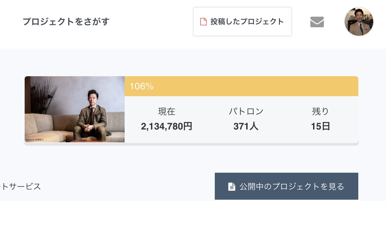This screenshot has height=227, width=386.
Task: Open the project thumbnail photo
Action: click(75, 109)
